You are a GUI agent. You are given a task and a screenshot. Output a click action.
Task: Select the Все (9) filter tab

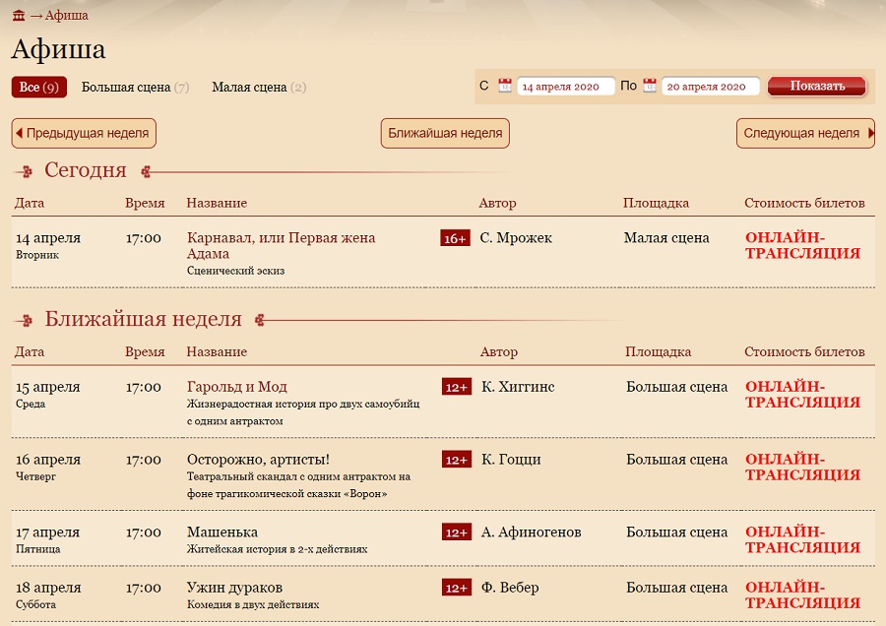(x=39, y=87)
